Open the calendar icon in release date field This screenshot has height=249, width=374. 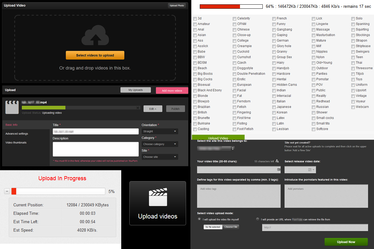click(310, 170)
